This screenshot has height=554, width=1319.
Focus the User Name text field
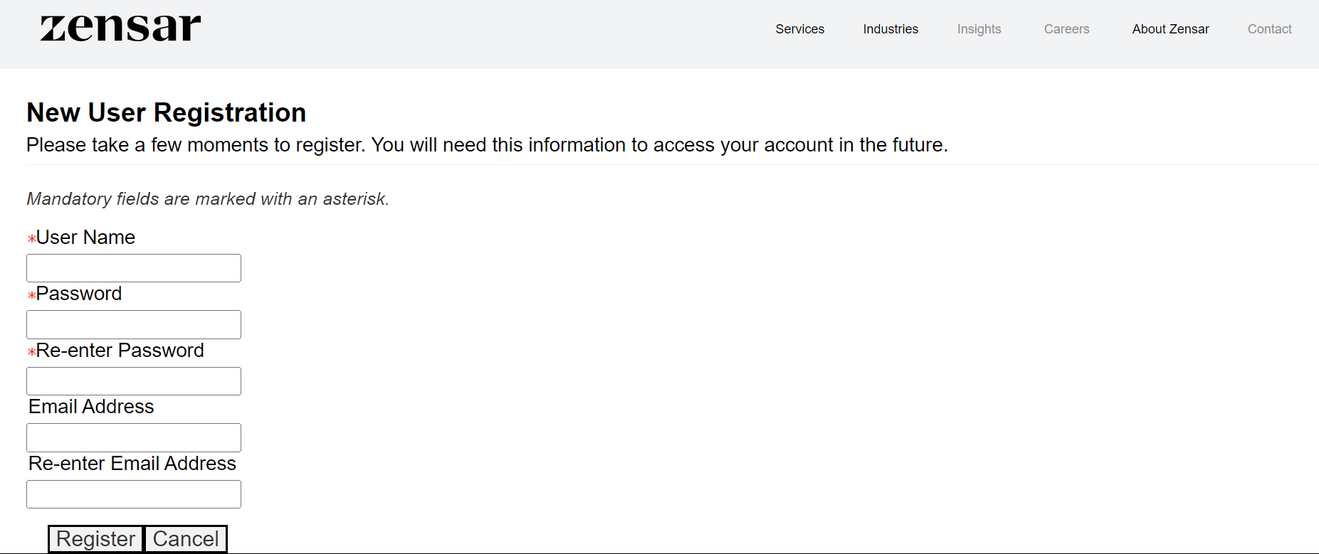point(134,268)
